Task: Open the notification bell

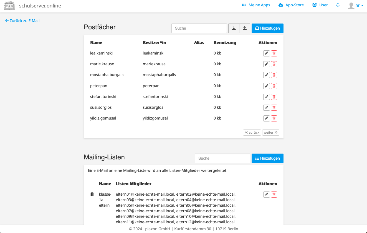Action: point(338,5)
